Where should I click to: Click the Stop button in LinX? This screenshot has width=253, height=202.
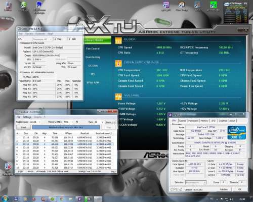[108, 127]
